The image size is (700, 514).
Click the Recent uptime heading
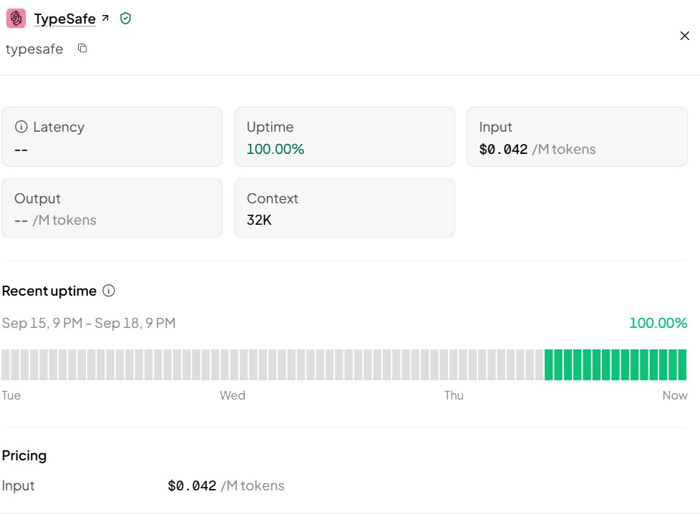pos(49,291)
